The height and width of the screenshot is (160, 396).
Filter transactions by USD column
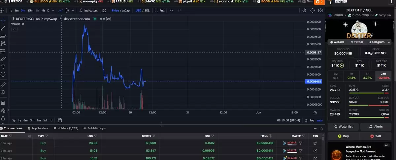[x=95, y=136]
